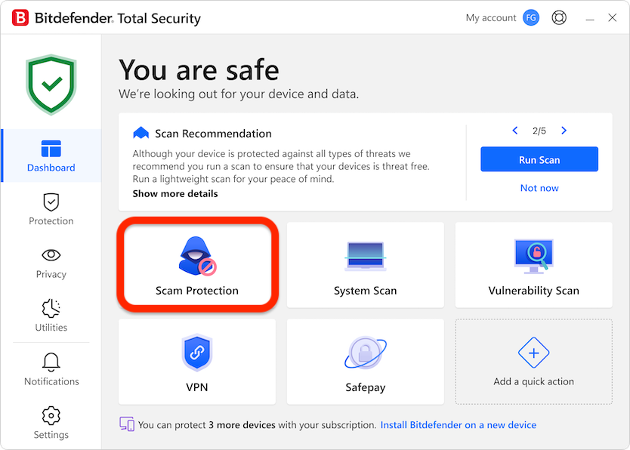Open the support gear in the header

click(559, 17)
